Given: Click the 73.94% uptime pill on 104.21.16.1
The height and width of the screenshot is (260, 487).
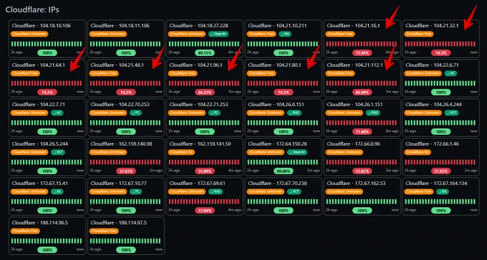Looking at the screenshot, I should click(362, 53).
